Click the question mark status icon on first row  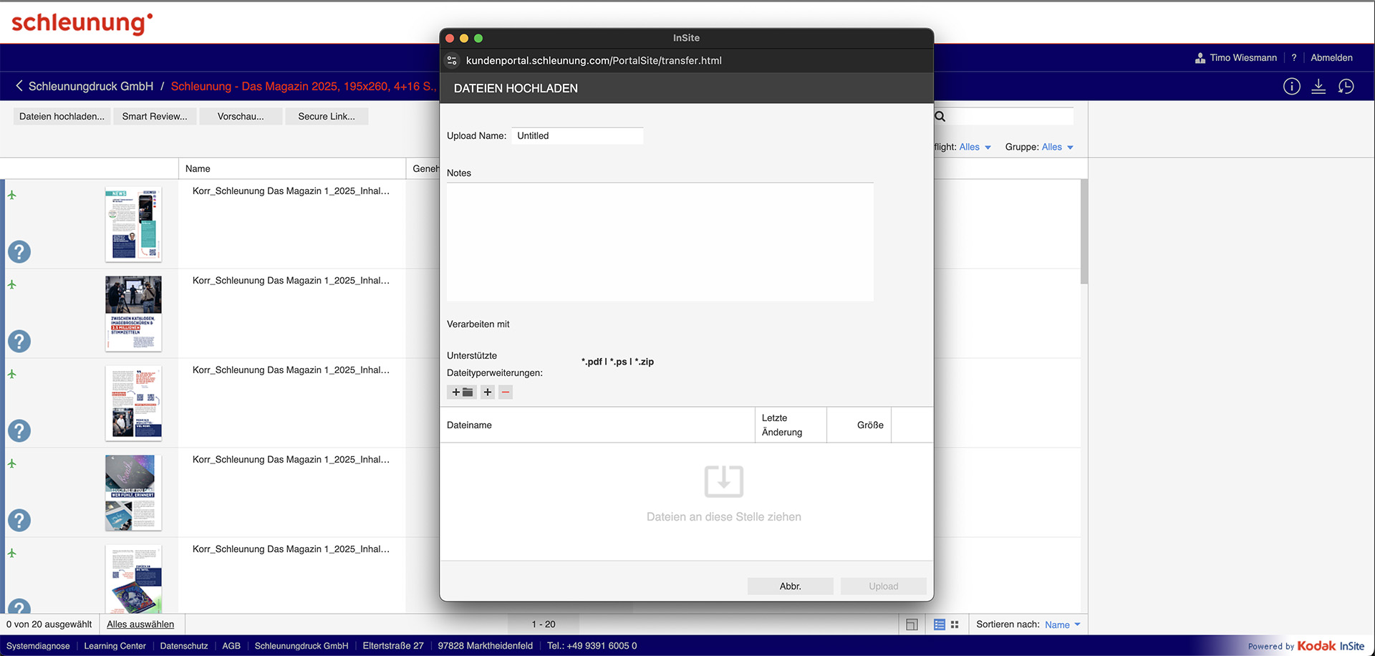click(x=19, y=252)
